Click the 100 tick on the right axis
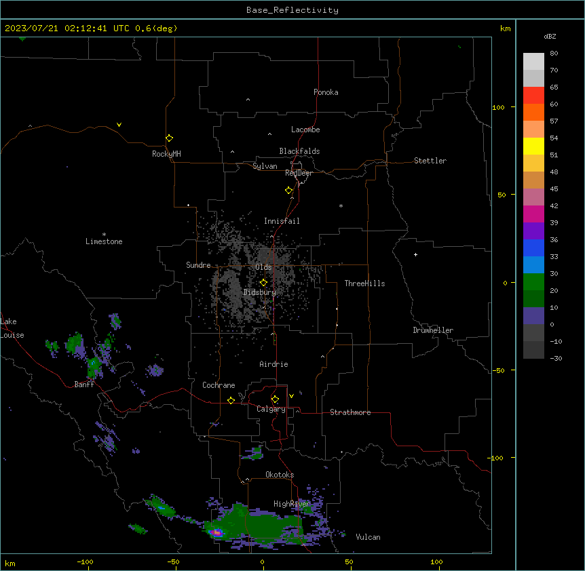This screenshot has height=571, width=585. point(499,107)
